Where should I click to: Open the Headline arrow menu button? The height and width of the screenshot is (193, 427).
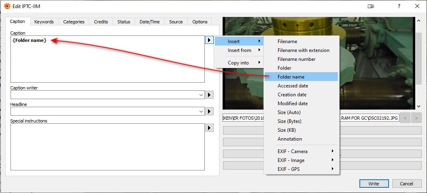pyautogui.click(x=209, y=112)
